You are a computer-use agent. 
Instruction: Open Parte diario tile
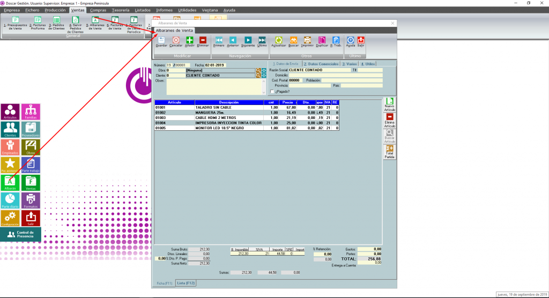(10, 201)
